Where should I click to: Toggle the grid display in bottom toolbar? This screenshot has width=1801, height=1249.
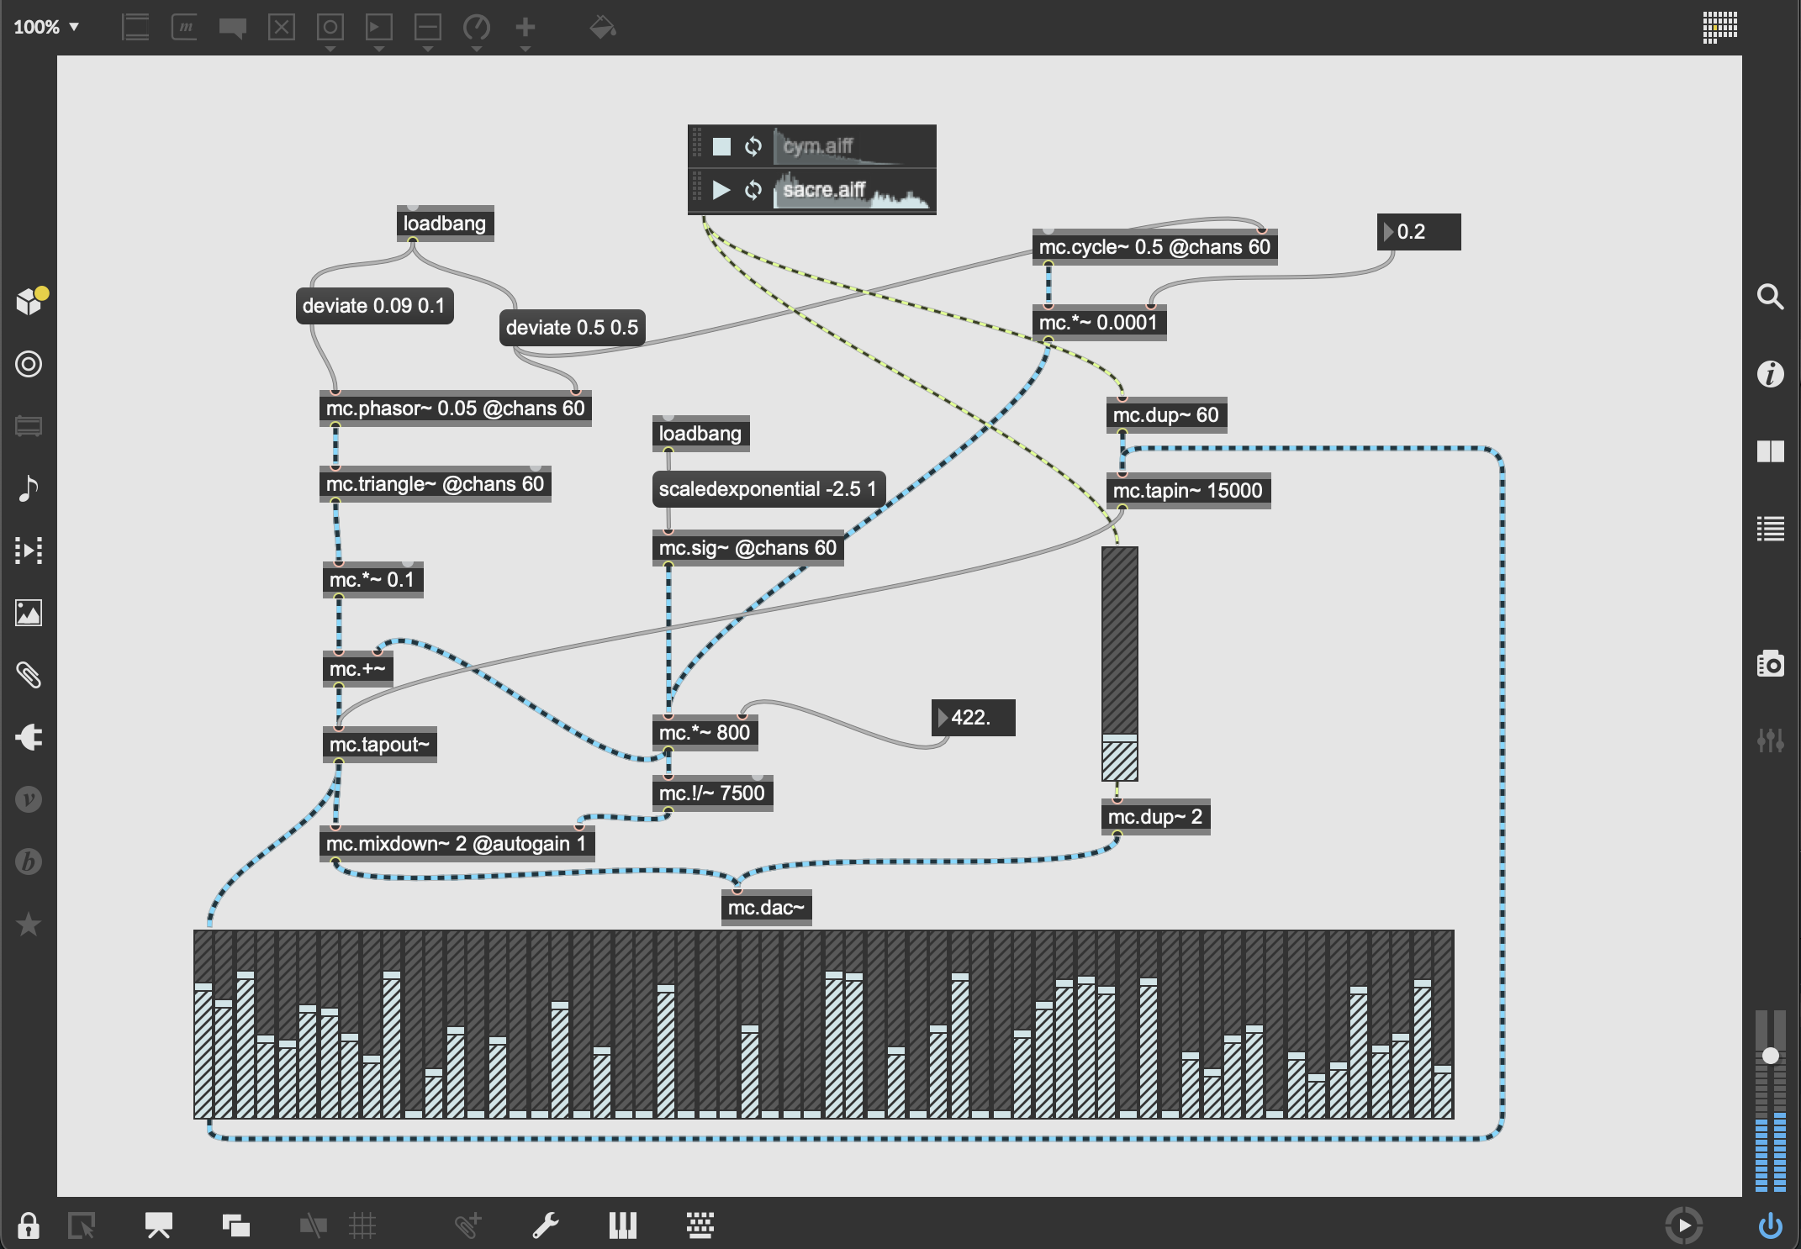pos(362,1225)
